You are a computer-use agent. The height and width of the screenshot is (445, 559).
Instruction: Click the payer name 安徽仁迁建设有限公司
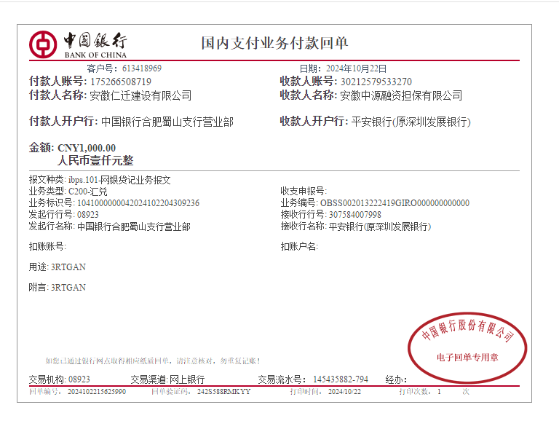pyautogui.click(x=140, y=95)
